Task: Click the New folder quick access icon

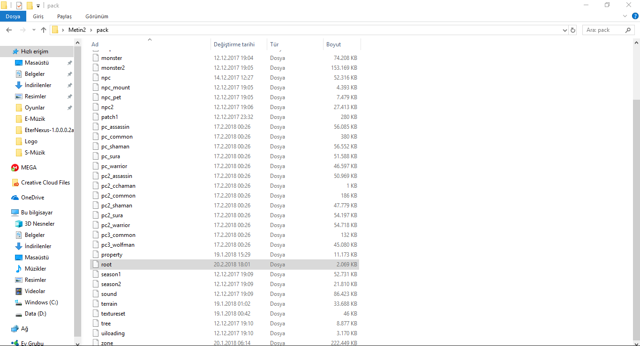Action: click(x=30, y=6)
